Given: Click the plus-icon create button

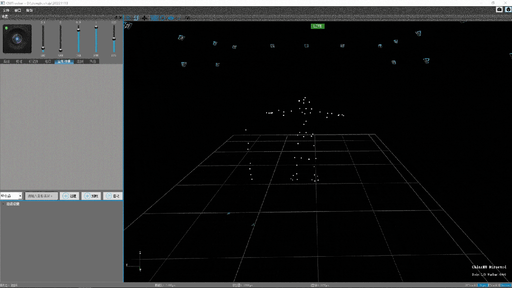Looking at the screenshot, I should pyautogui.click(x=70, y=196).
